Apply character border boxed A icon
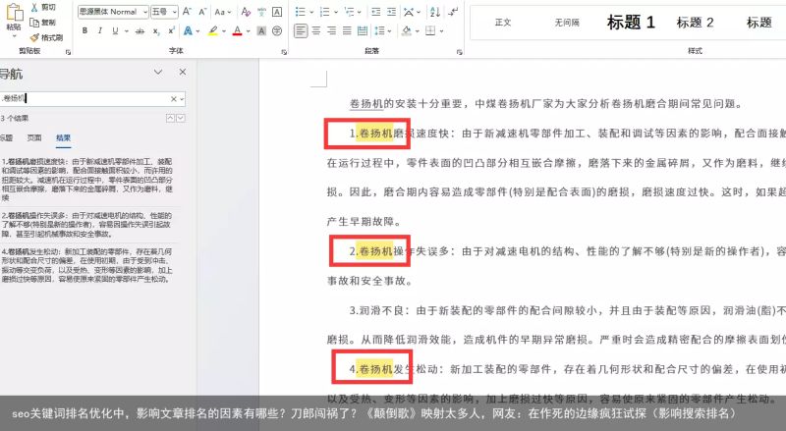Image resolution: width=786 pixels, height=431 pixels. pos(277,11)
